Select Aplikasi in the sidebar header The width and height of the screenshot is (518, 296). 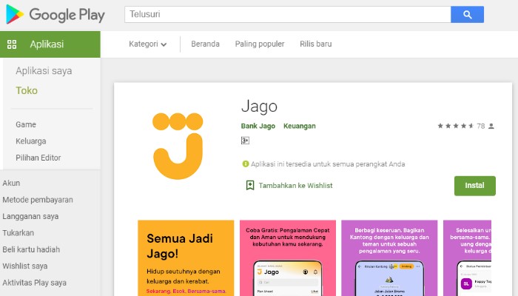pyautogui.click(x=50, y=44)
